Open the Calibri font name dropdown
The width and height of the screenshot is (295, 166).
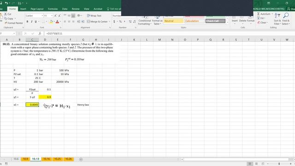(42, 16)
